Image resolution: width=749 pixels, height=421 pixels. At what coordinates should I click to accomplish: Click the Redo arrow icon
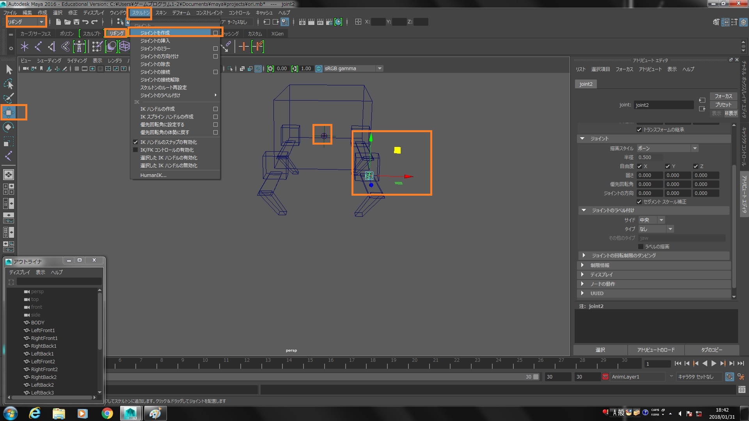click(x=94, y=22)
